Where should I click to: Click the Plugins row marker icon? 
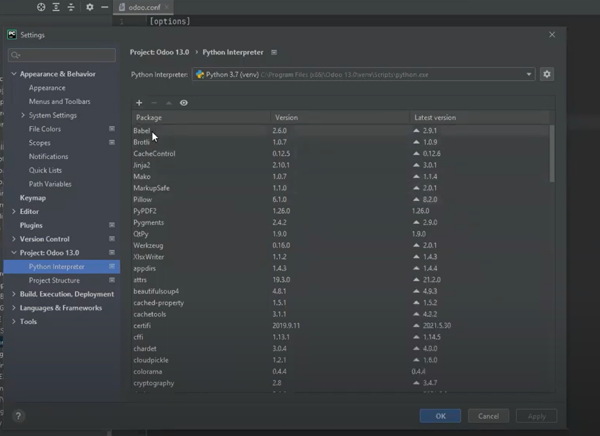112,225
